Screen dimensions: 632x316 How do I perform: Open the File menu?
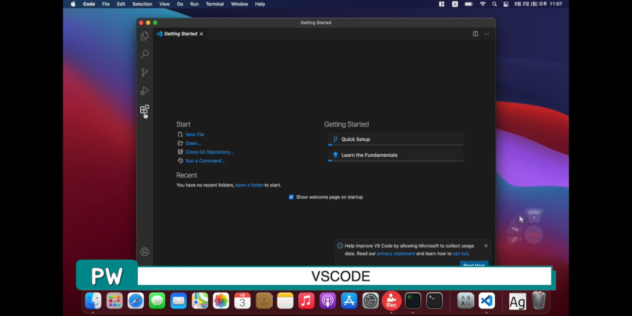point(106,4)
